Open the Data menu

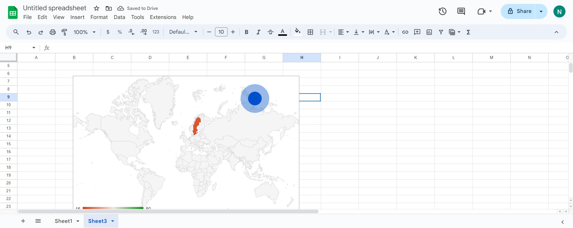click(120, 17)
